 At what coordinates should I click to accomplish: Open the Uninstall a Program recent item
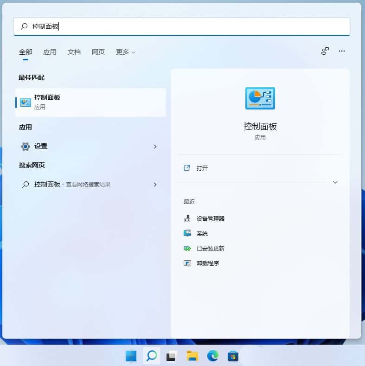(207, 263)
